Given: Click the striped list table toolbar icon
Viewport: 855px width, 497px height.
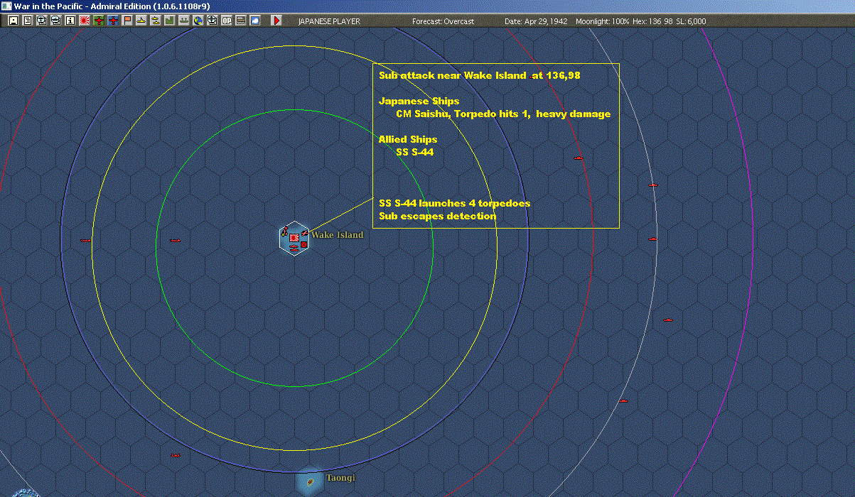Looking at the screenshot, I should 241,21.
